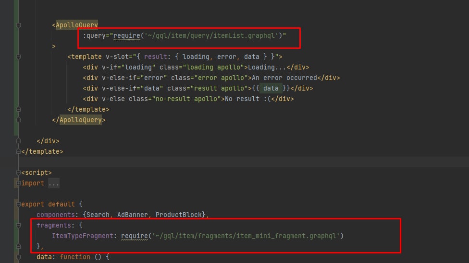
Task: Collapse the <script> block fold marker
Action: coord(18,172)
